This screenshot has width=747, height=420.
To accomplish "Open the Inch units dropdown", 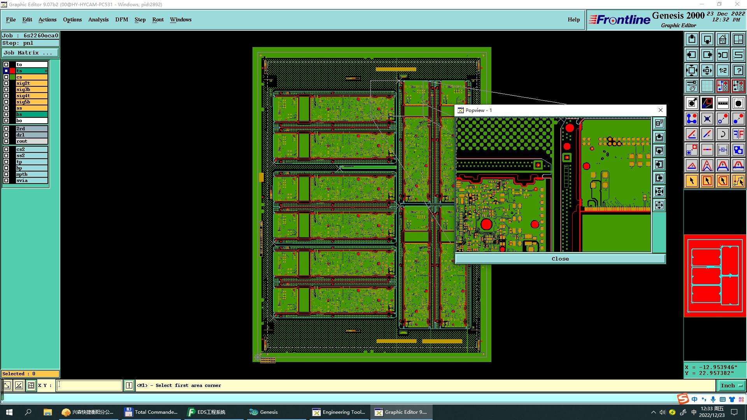I will pyautogui.click(x=731, y=385).
